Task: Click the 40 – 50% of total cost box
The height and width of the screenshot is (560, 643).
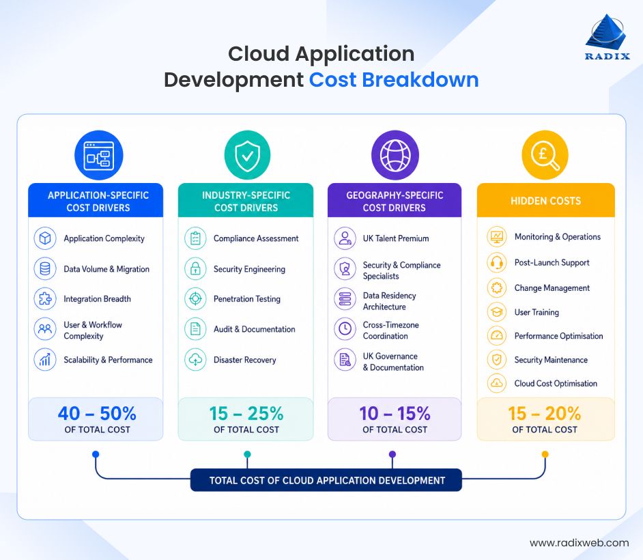Action: click(x=96, y=419)
